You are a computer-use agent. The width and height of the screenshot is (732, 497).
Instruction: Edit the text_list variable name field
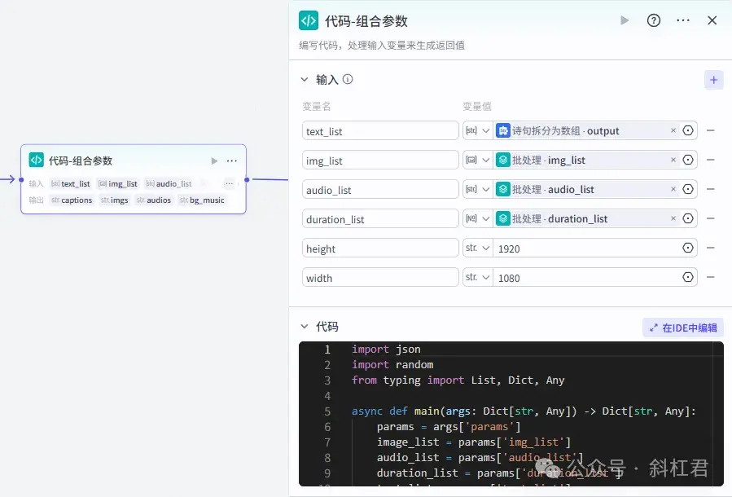click(x=380, y=131)
